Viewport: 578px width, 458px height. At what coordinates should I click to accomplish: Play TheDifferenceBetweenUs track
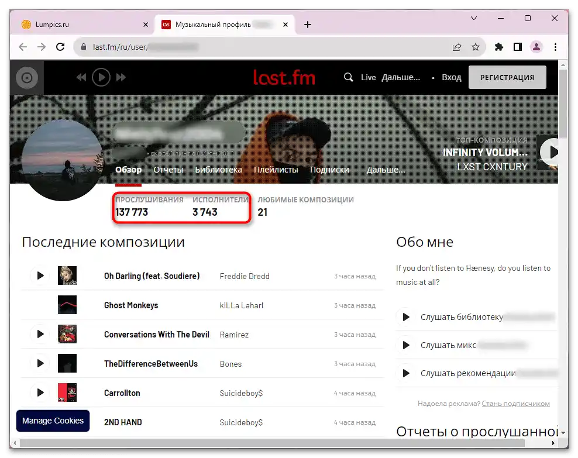40,363
